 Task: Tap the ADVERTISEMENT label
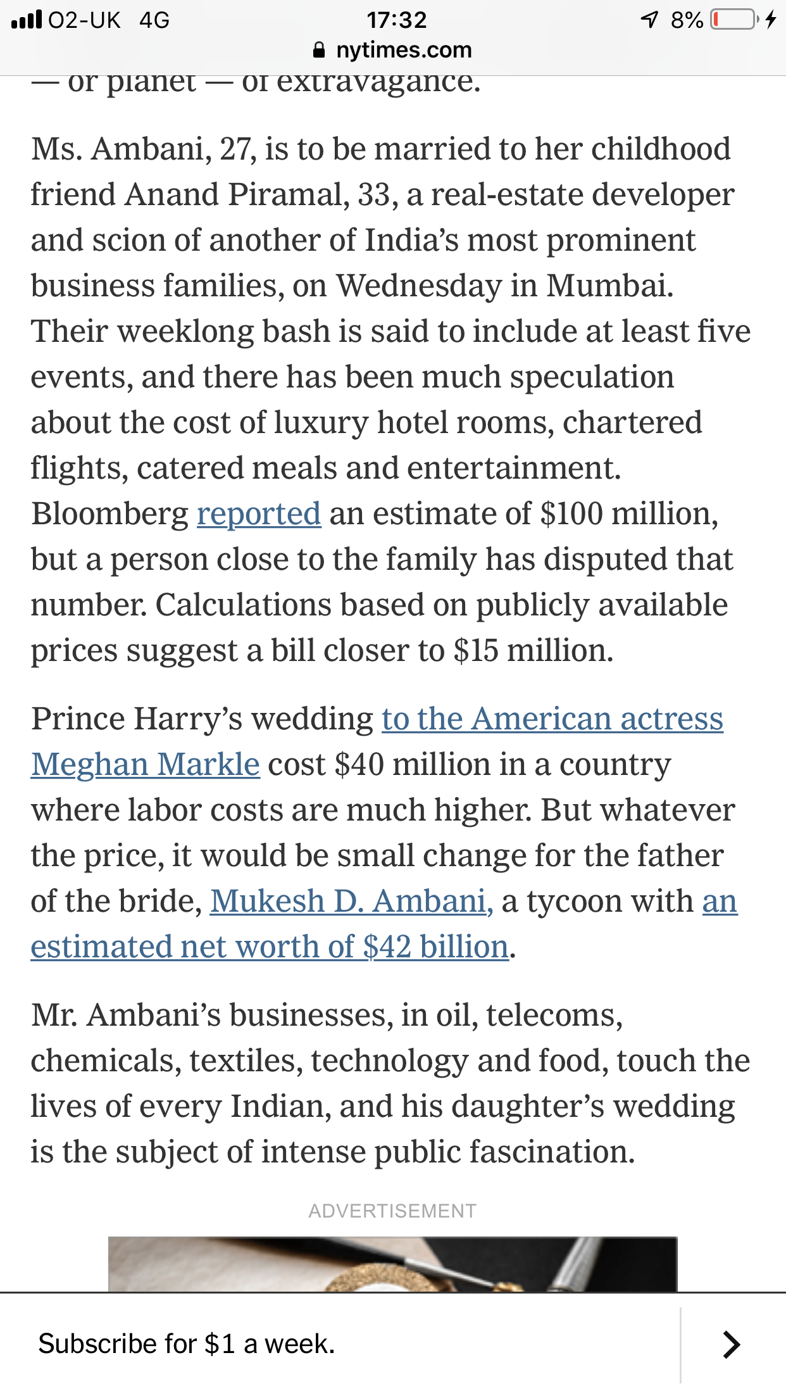click(392, 1211)
